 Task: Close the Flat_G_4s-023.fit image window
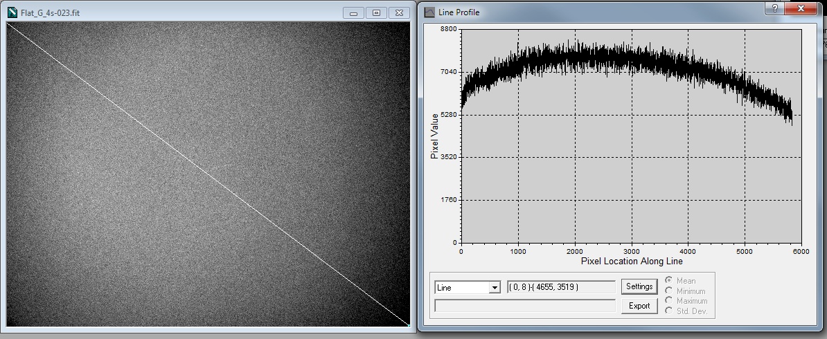[398, 13]
